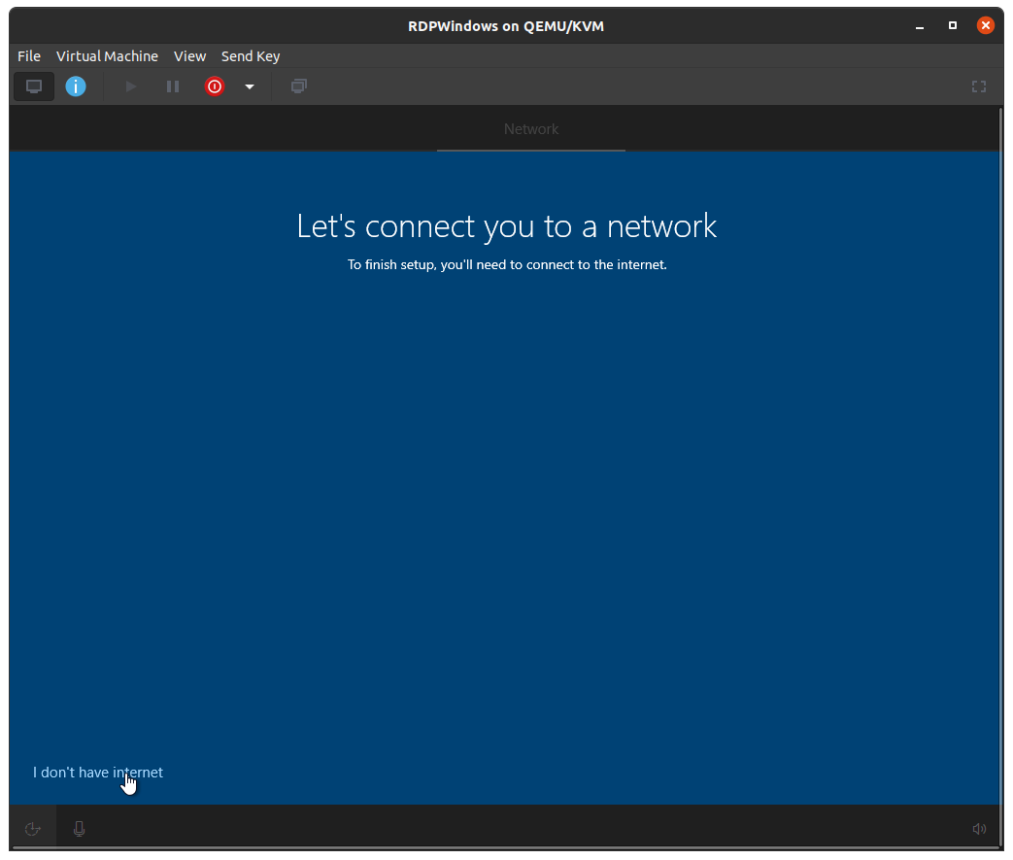Minimize the RDPWindows viewer window
Screen dimensions: 1013x860
coord(920,25)
